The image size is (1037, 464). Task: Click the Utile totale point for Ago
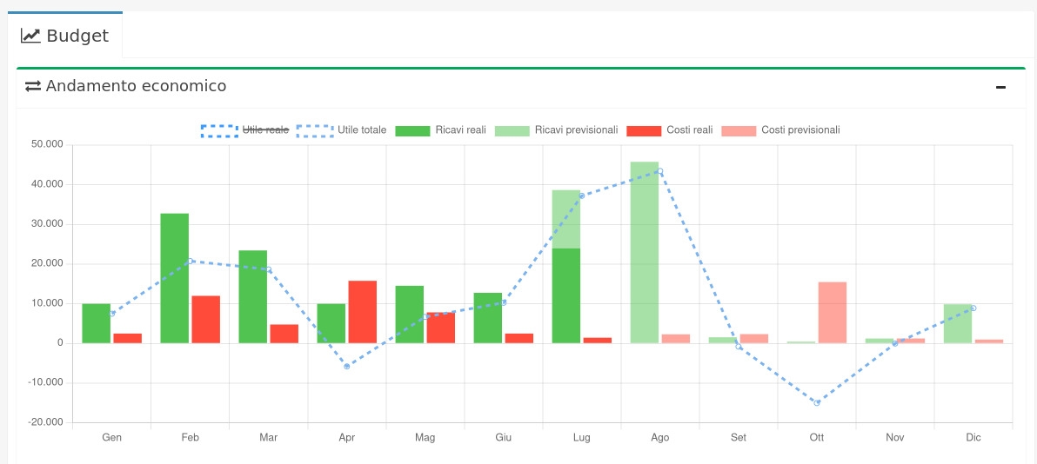660,171
